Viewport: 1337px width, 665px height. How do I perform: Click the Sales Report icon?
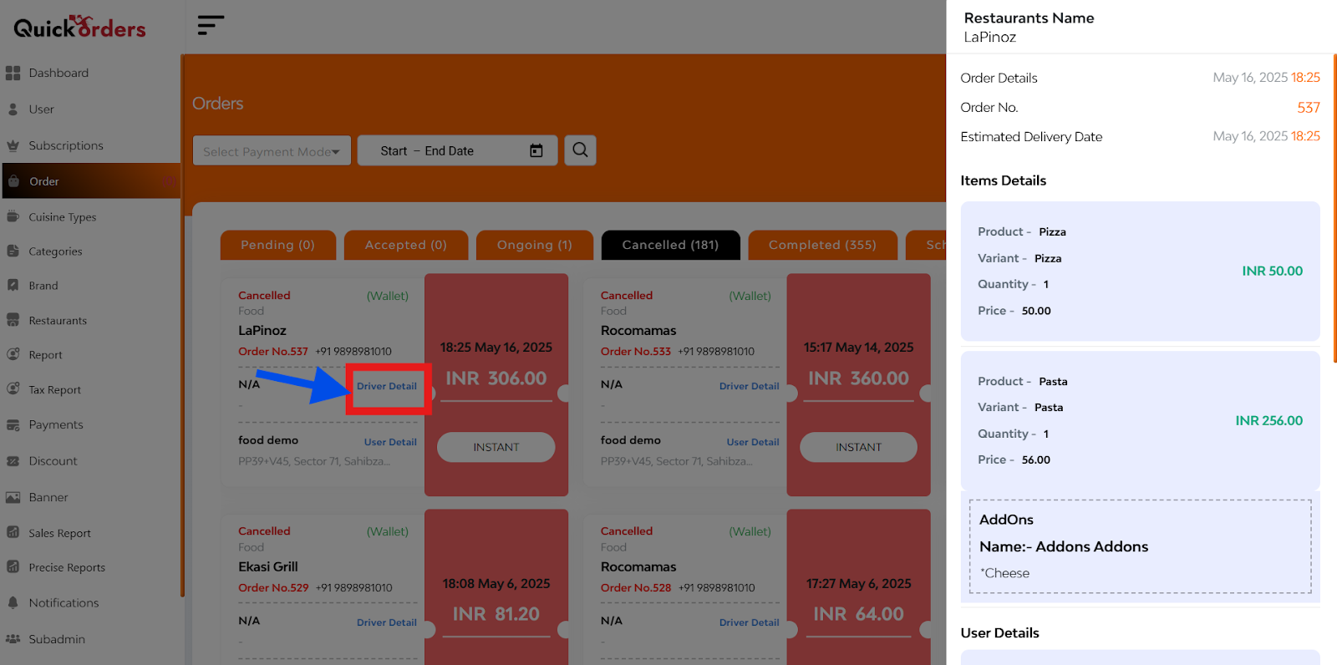point(13,532)
